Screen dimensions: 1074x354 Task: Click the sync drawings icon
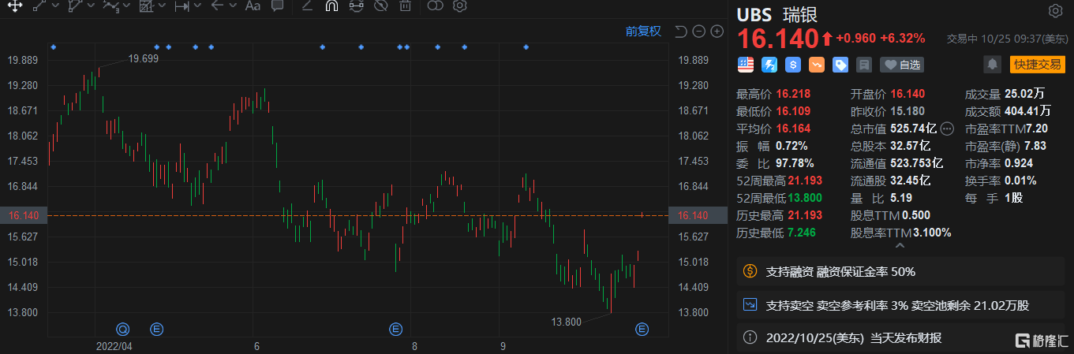356,6
